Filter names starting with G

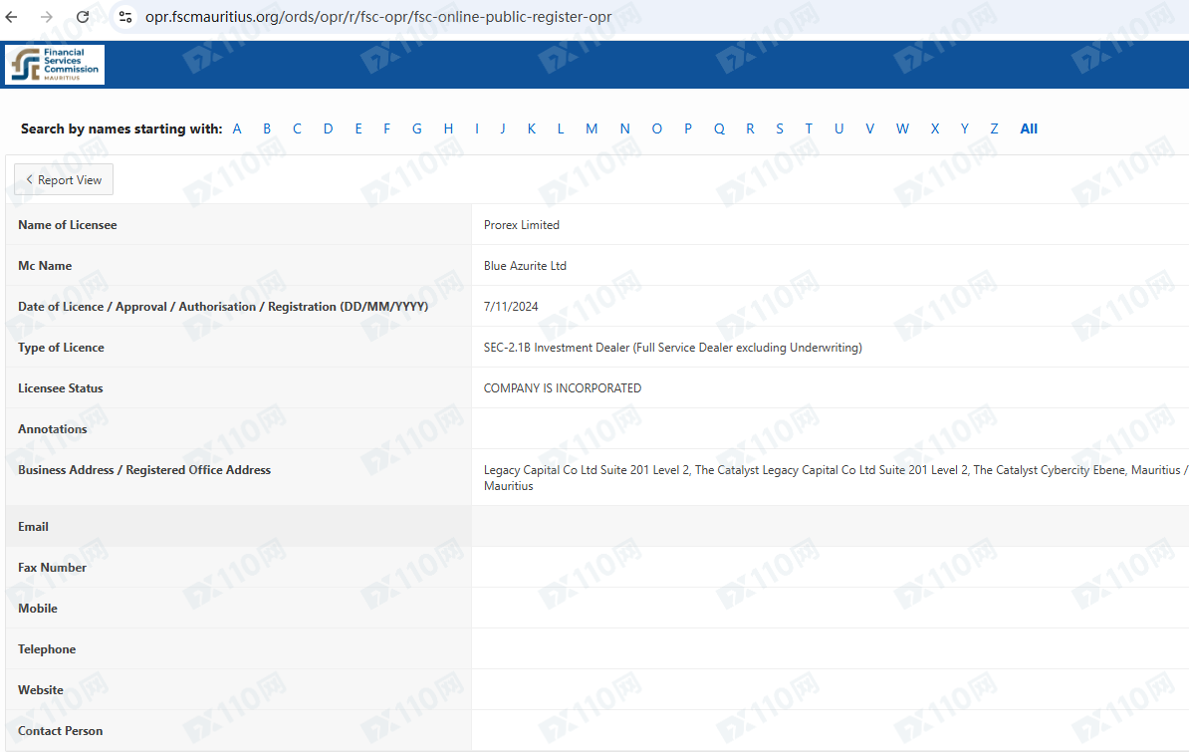(x=417, y=129)
